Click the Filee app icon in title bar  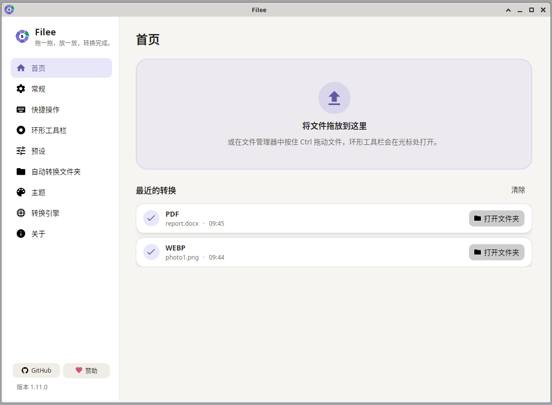9,10
